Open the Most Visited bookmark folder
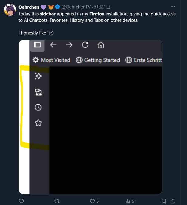The image size is (187, 205). tap(51, 60)
